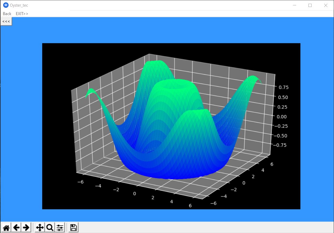This screenshot has height=233, width=334.
Task: Open the EXIT>> menu
Action: (x=22, y=14)
